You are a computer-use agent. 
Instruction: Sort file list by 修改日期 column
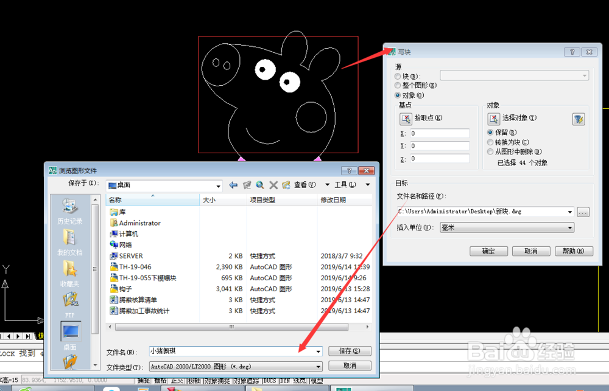click(x=345, y=200)
